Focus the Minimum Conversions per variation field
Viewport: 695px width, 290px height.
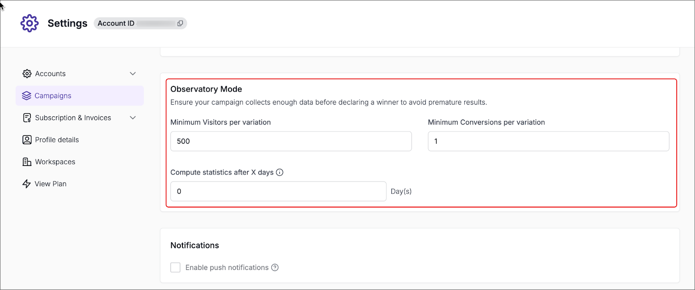(548, 142)
